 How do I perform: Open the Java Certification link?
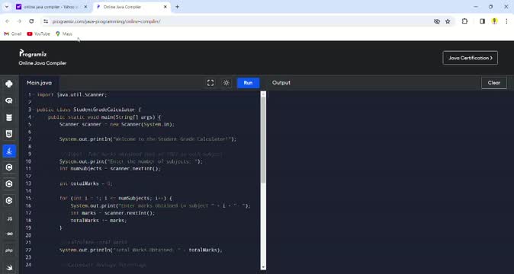(470, 58)
